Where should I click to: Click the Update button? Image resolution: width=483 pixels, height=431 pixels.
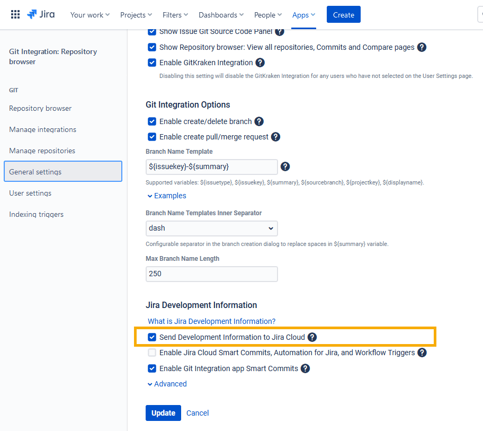click(x=163, y=413)
